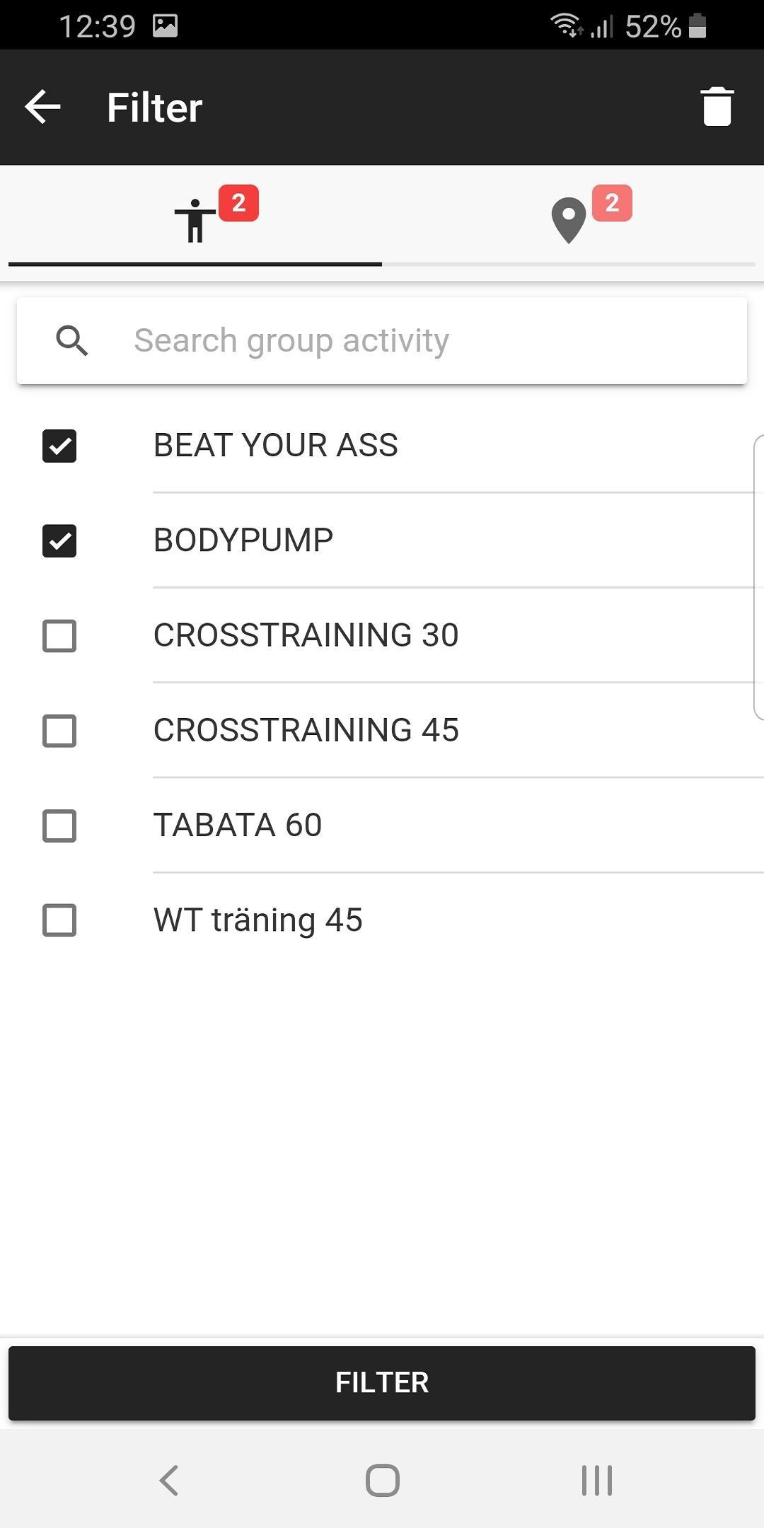This screenshot has height=1528, width=764.
Task: Switch to the group activity person tab
Action: tap(195, 220)
